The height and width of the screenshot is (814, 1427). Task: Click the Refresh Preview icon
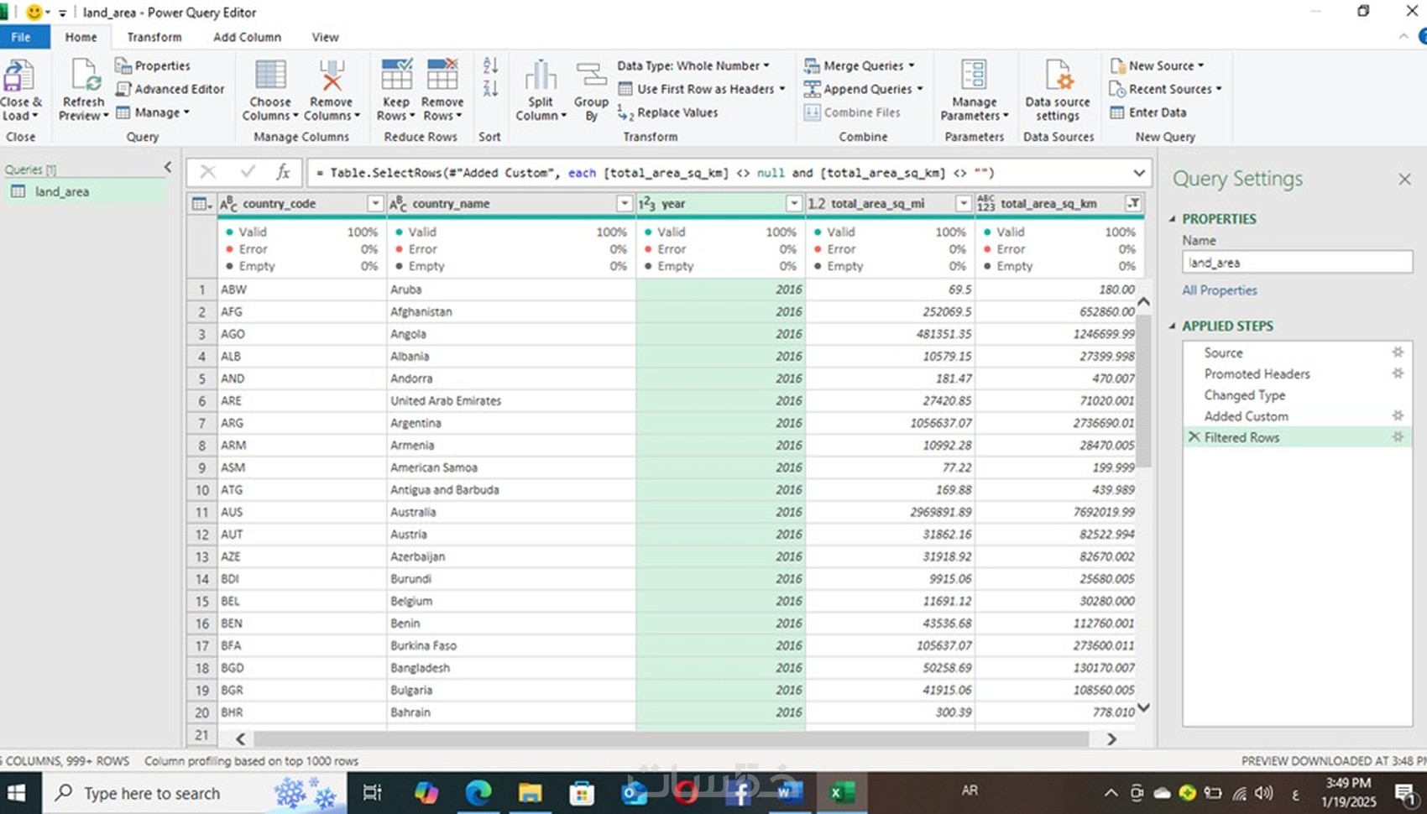(85, 76)
